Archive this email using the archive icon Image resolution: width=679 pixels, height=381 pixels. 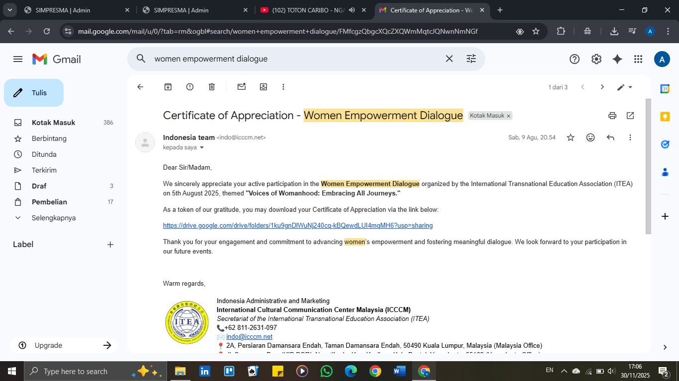168,87
